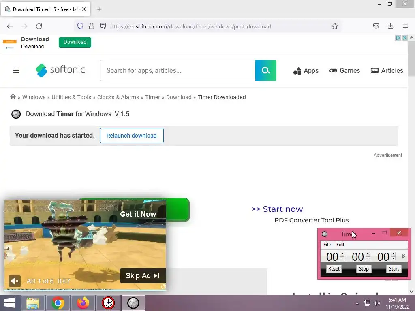Close the Download Timer 1.5 tab
415x311 pixels.
pos(84,9)
